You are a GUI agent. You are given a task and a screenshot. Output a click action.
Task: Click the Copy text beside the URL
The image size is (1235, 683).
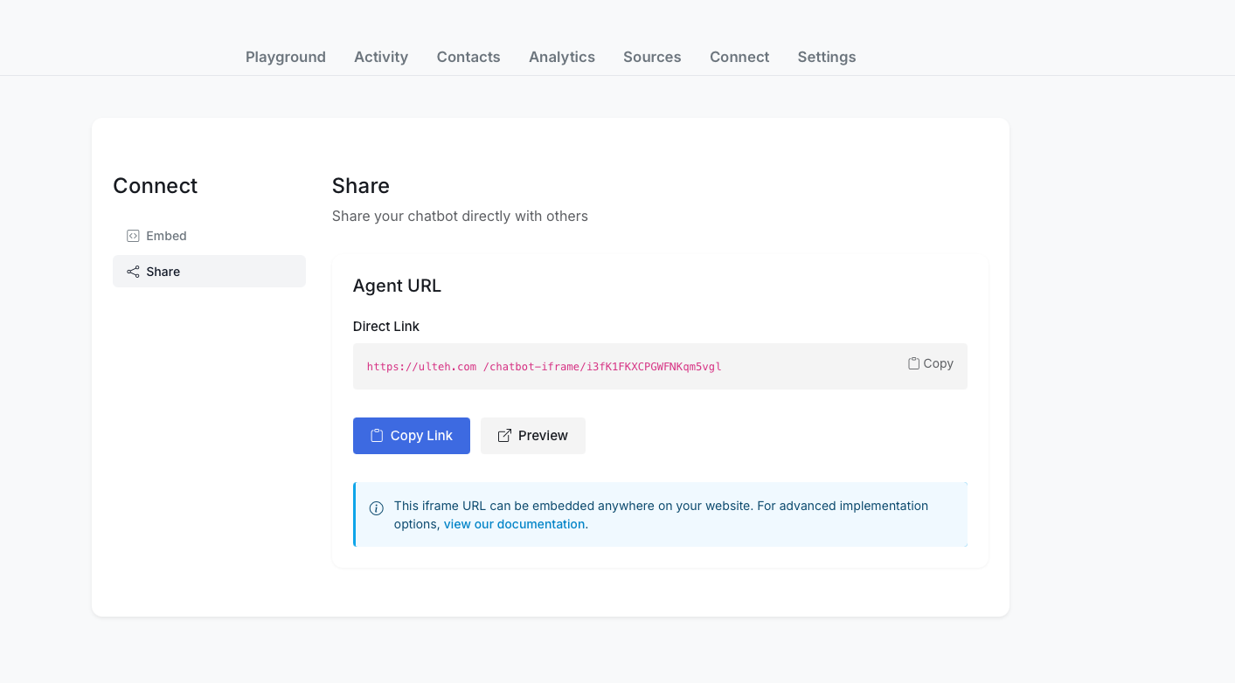tap(938, 363)
